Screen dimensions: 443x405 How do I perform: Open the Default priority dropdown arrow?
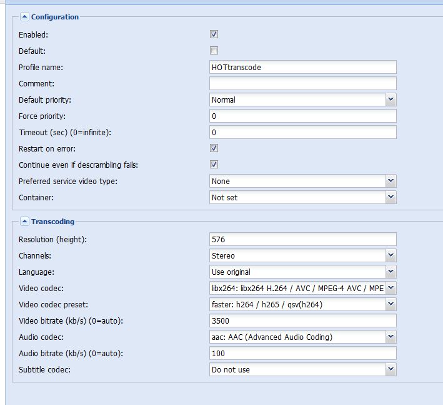[x=391, y=100]
